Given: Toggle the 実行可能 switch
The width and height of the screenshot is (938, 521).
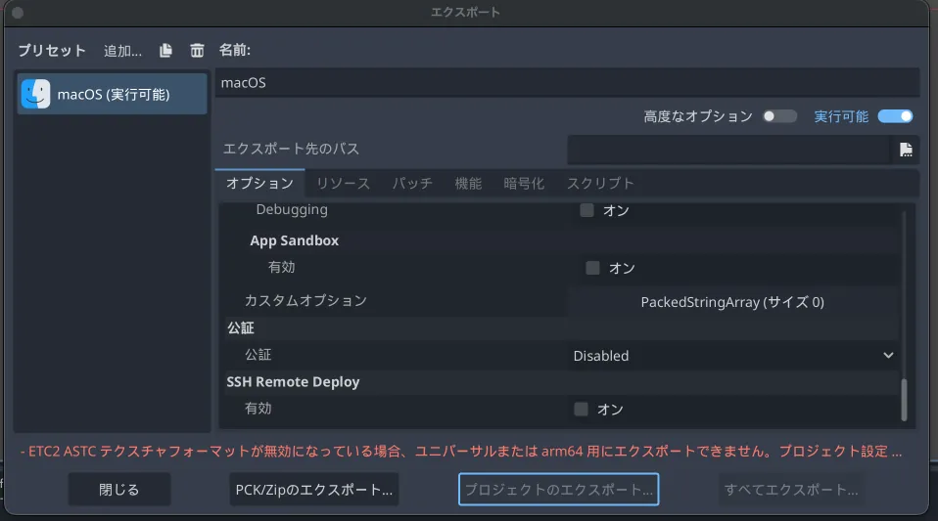Looking at the screenshot, I should tap(895, 116).
